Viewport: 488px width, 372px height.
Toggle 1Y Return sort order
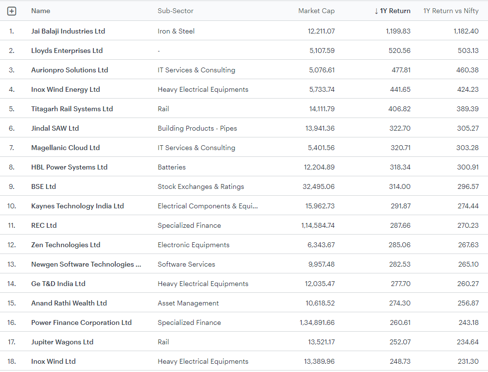pyautogui.click(x=392, y=11)
